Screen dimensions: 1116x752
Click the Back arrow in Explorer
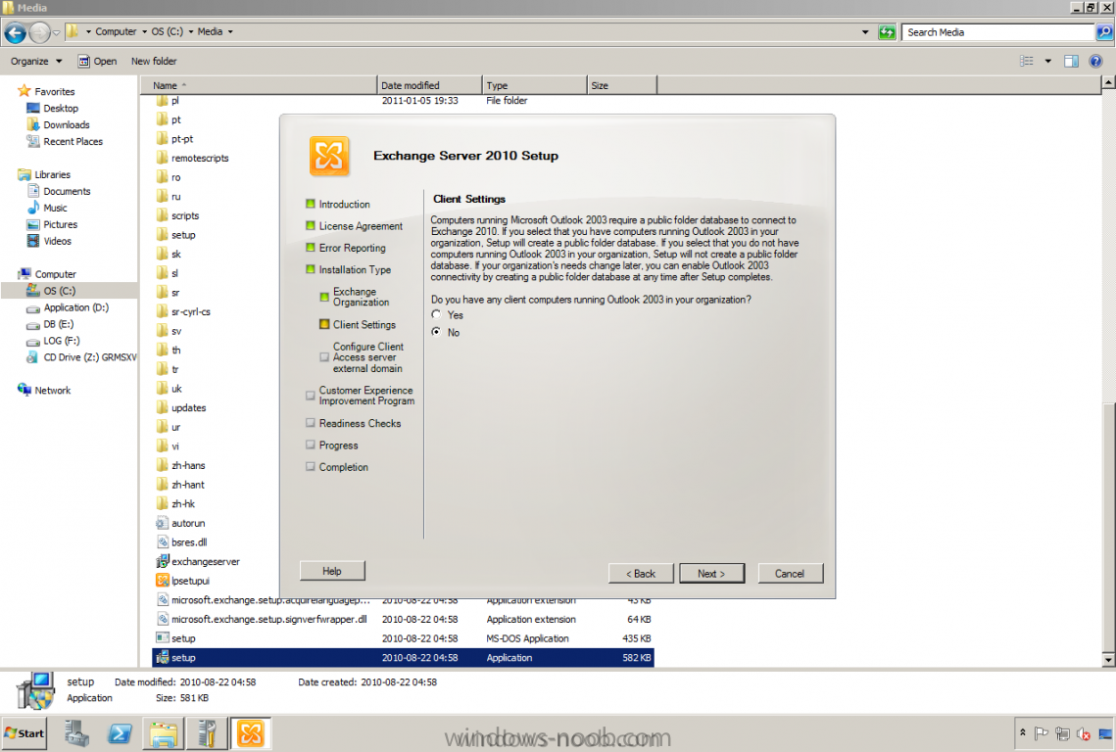[15, 32]
